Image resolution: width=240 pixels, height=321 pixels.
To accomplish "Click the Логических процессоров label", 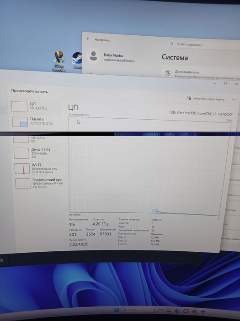I will pyautogui.click(x=133, y=230).
